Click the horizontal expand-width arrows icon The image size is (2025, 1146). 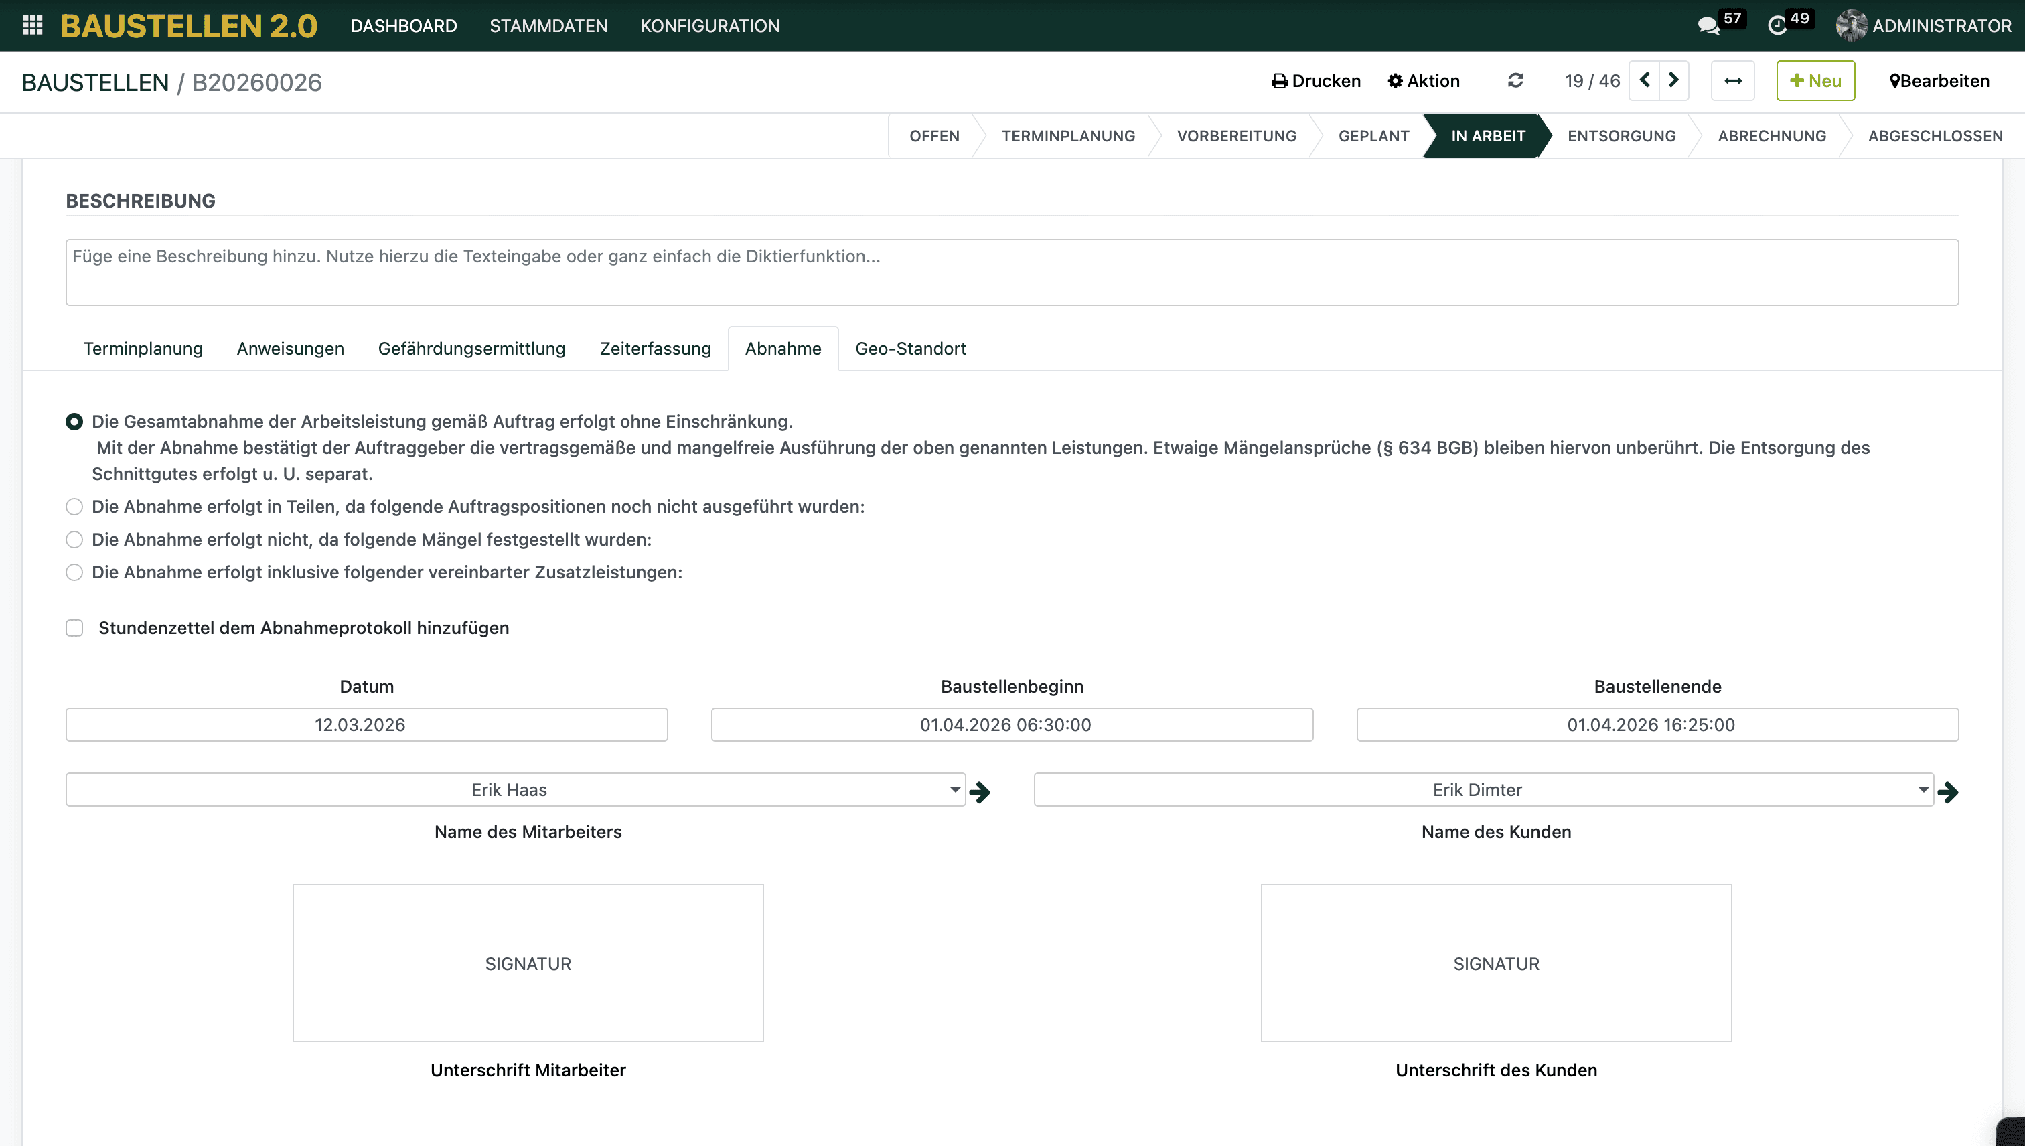(x=1732, y=80)
